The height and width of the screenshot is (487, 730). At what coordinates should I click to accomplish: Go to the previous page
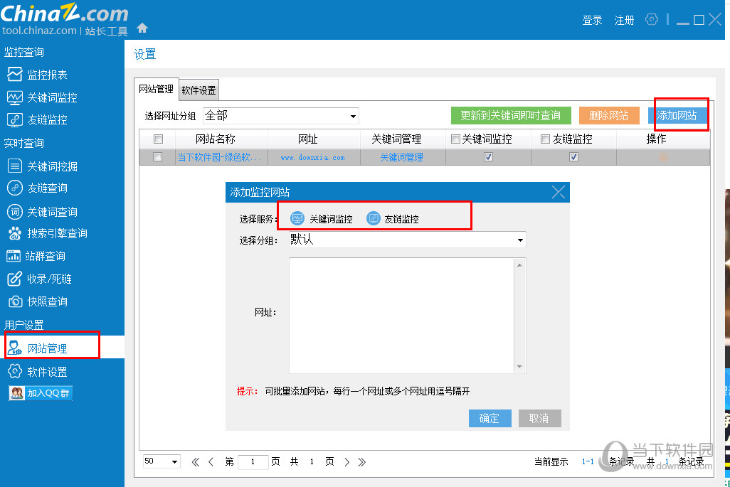pyautogui.click(x=211, y=462)
